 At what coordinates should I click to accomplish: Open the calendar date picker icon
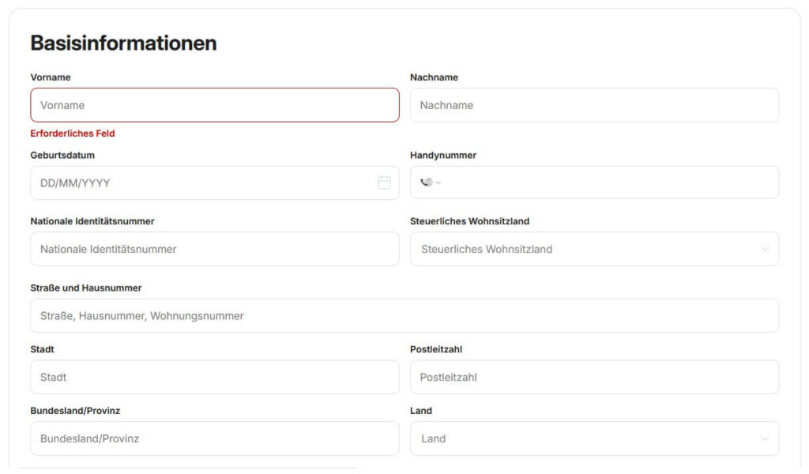[384, 182]
